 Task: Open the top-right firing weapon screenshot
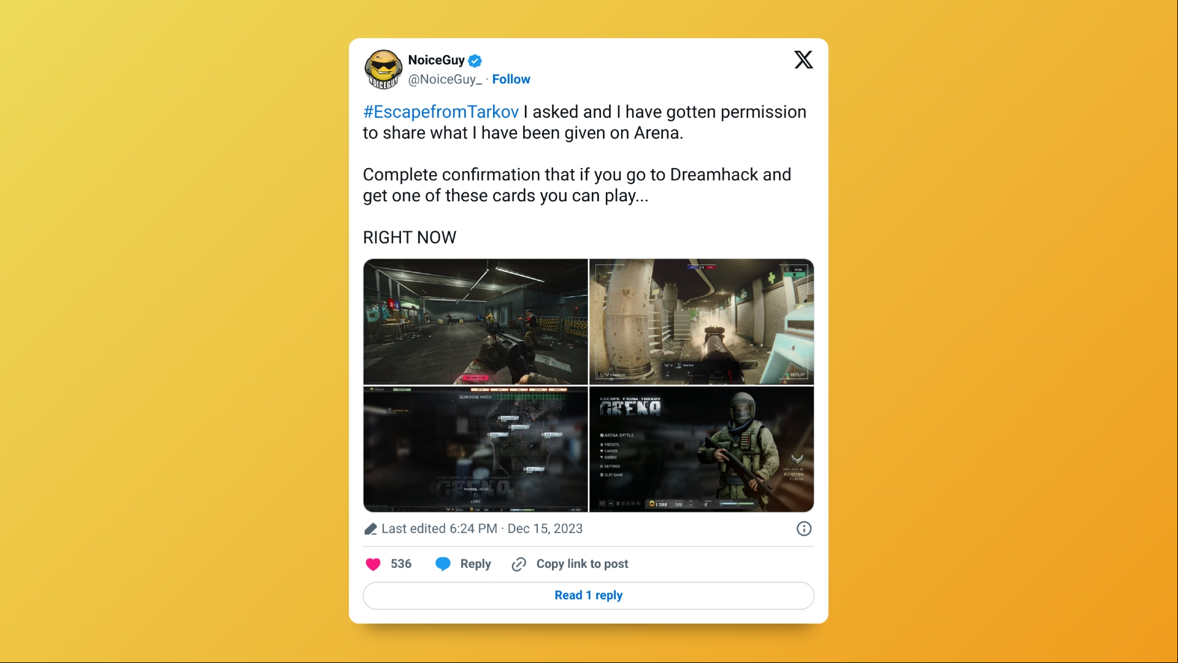pos(702,321)
